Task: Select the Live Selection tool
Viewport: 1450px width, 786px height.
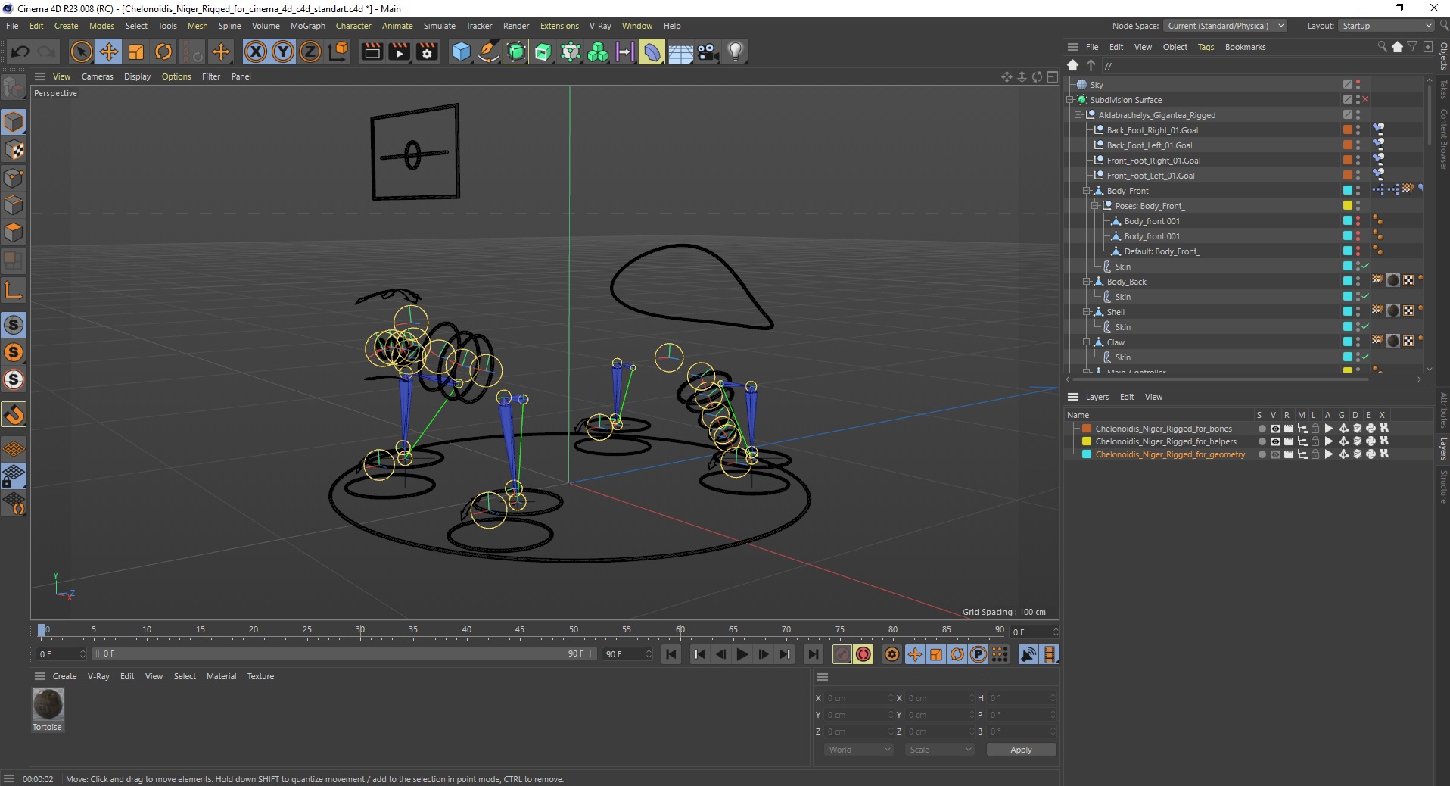Action: click(81, 51)
